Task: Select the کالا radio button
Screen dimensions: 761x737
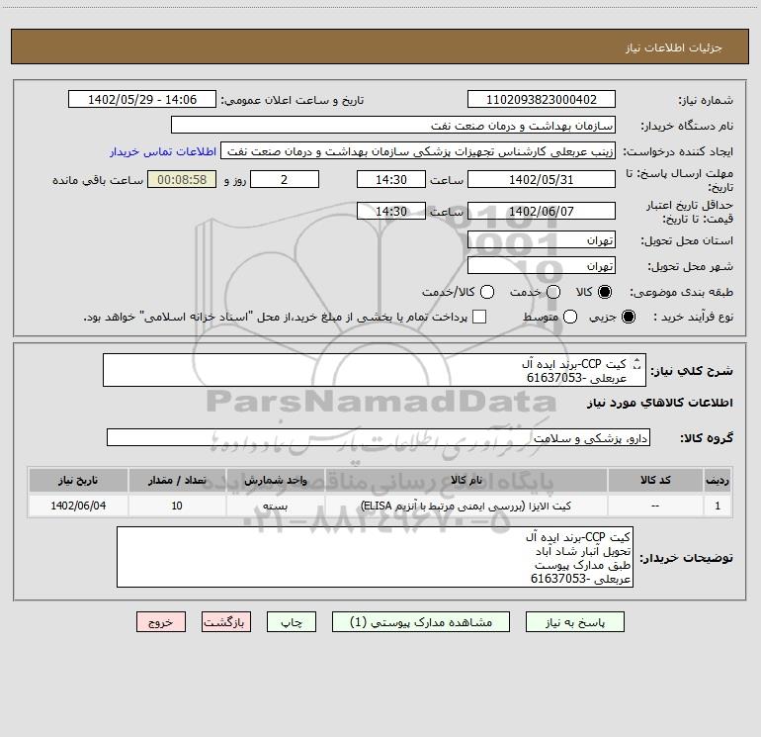Action: pos(605,292)
